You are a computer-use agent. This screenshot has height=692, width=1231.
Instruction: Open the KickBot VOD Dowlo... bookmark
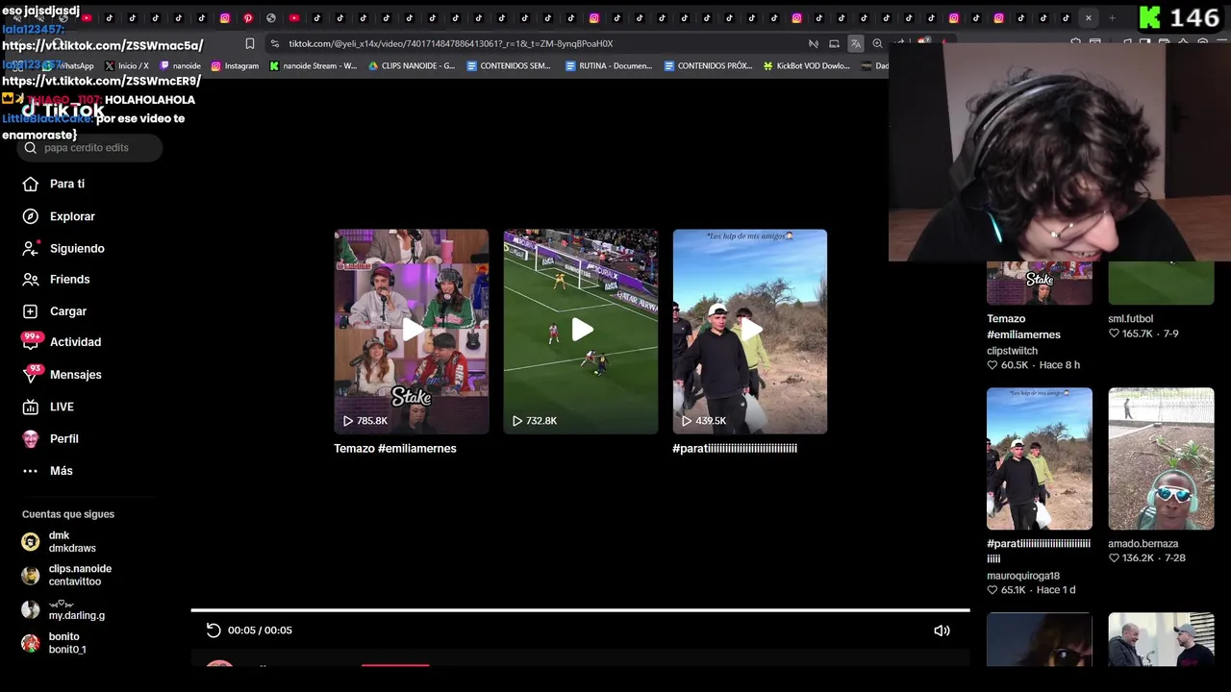click(x=807, y=66)
